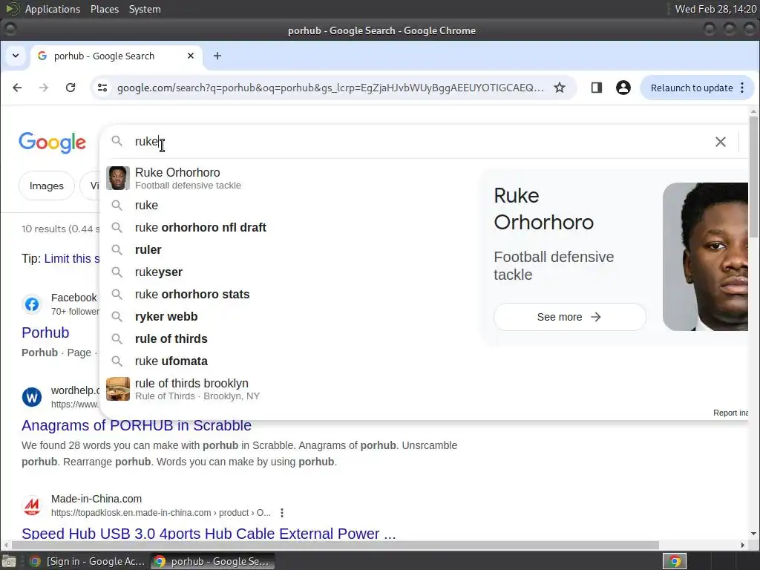Open the Chrome side panel

click(x=596, y=88)
